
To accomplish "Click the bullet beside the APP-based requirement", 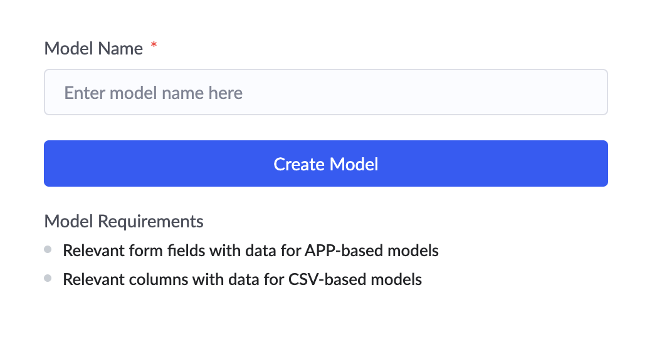I will [48, 250].
